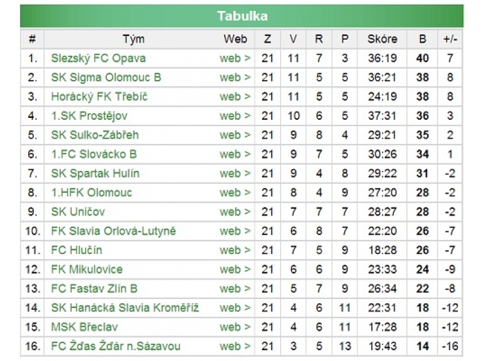Open the Slezský FC Opava team link
482x361 pixels.
(x=98, y=58)
